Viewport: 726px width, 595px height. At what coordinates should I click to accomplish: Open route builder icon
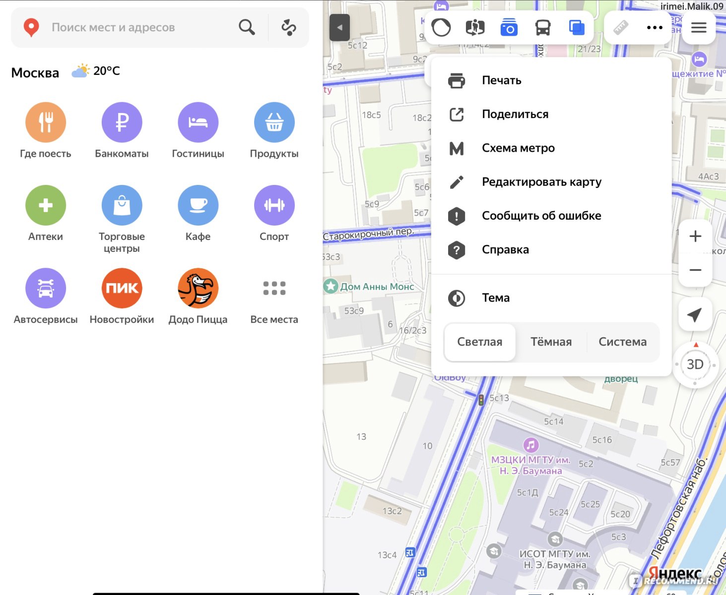(289, 27)
